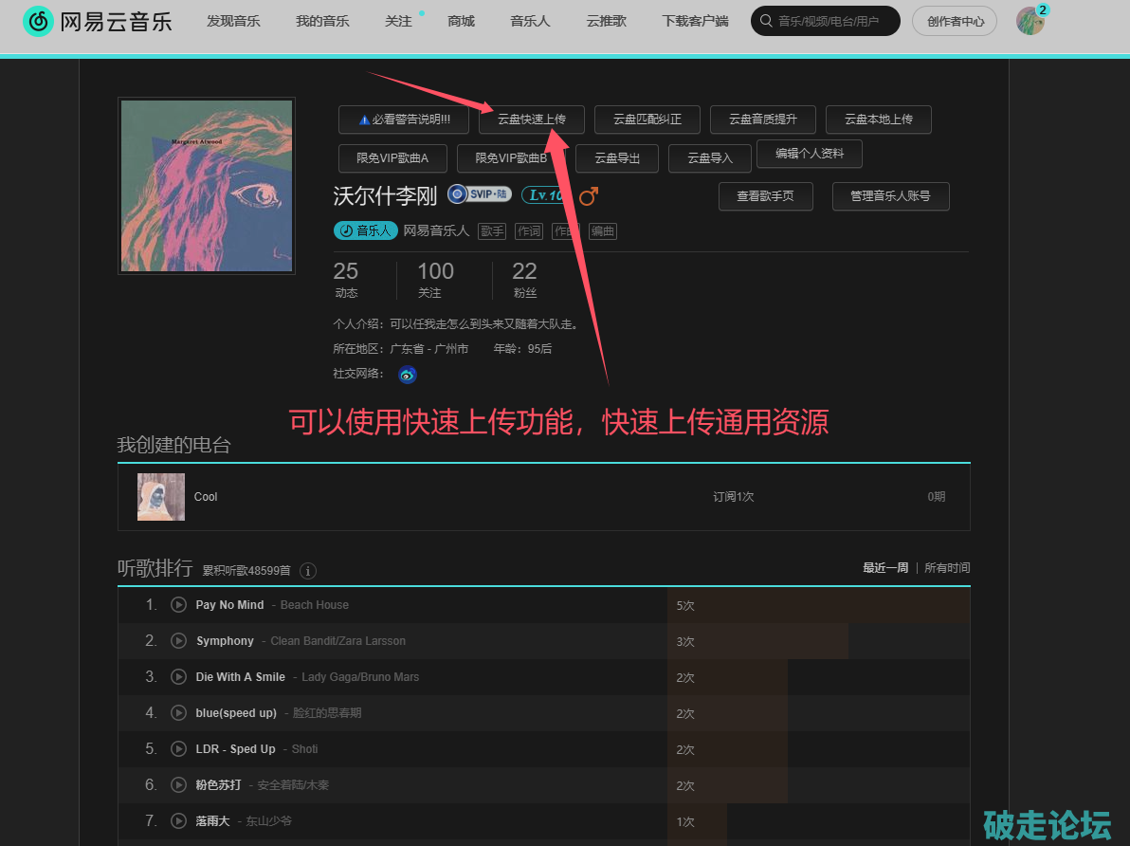The width and height of the screenshot is (1130, 846).
Task: Open the 发现音乐 menu
Action: coord(233,21)
